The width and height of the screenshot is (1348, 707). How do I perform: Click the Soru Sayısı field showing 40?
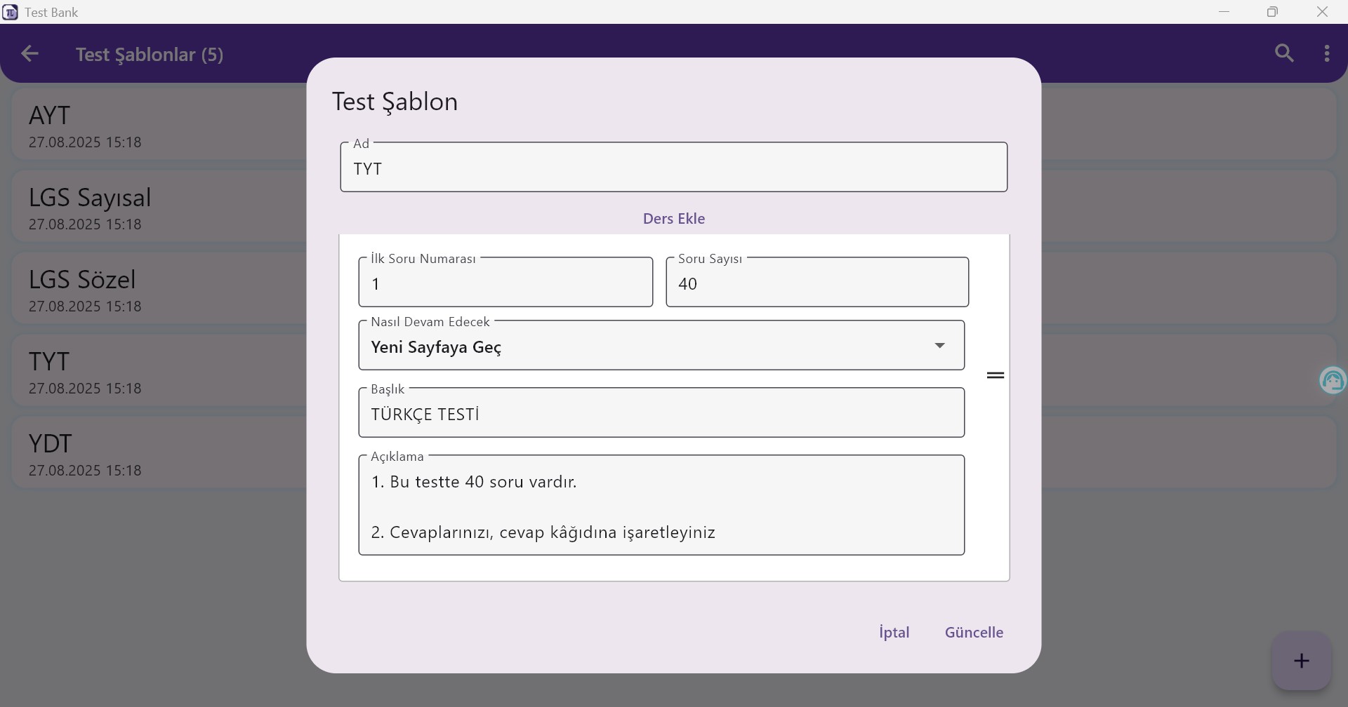pos(817,283)
